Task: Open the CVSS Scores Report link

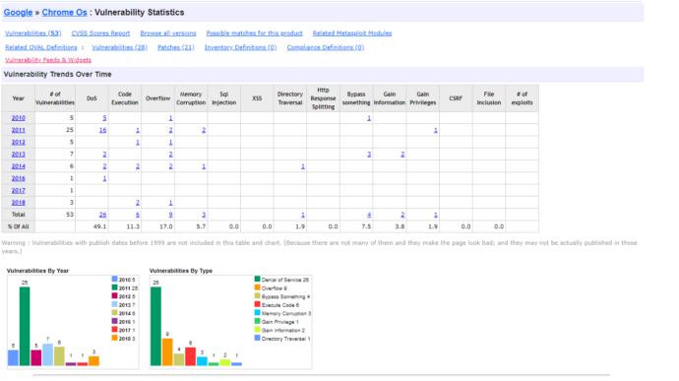Action: click(x=100, y=33)
